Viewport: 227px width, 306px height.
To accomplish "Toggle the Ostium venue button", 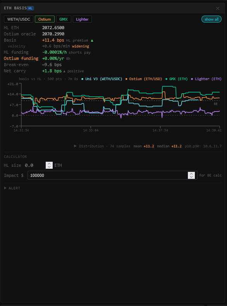I will click(x=45, y=19).
